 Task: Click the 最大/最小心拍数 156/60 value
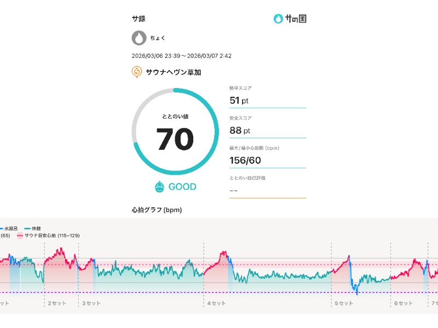tap(245, 161)
